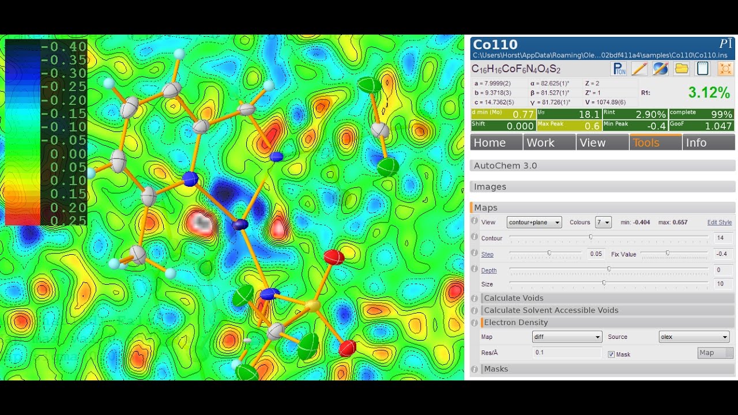Click the Co110.ins file path text
Image resolution: width=738 pixels, height=415 pixels.
(x=600, y=55)
